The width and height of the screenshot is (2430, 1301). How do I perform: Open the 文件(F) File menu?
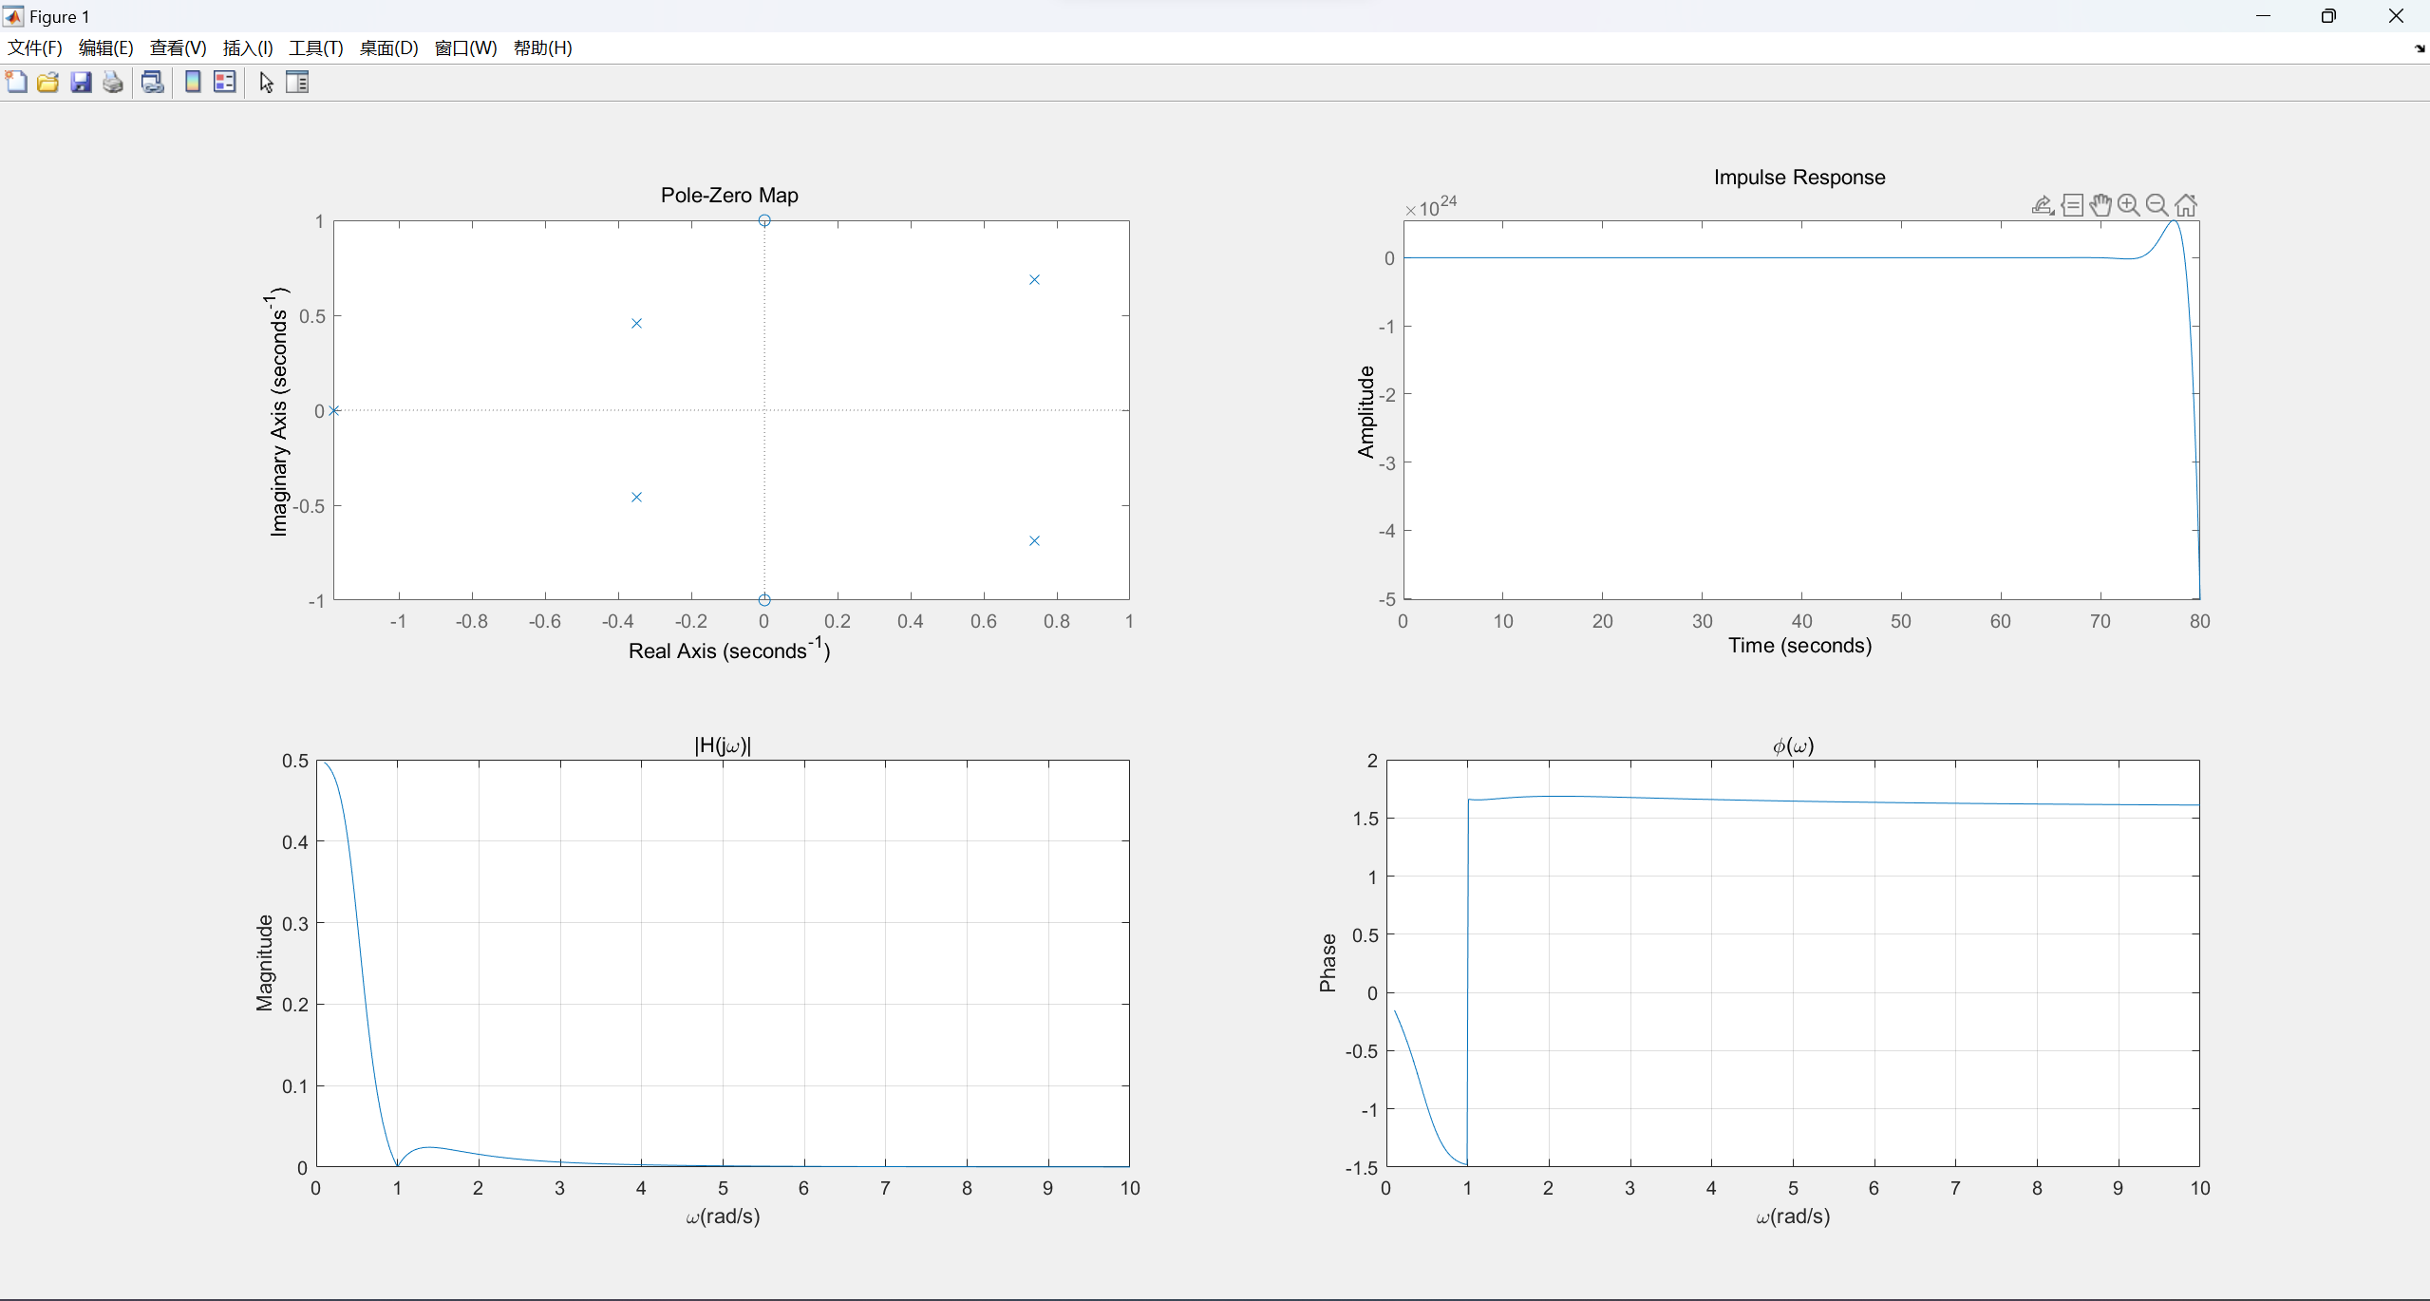[x=35, y=48]
